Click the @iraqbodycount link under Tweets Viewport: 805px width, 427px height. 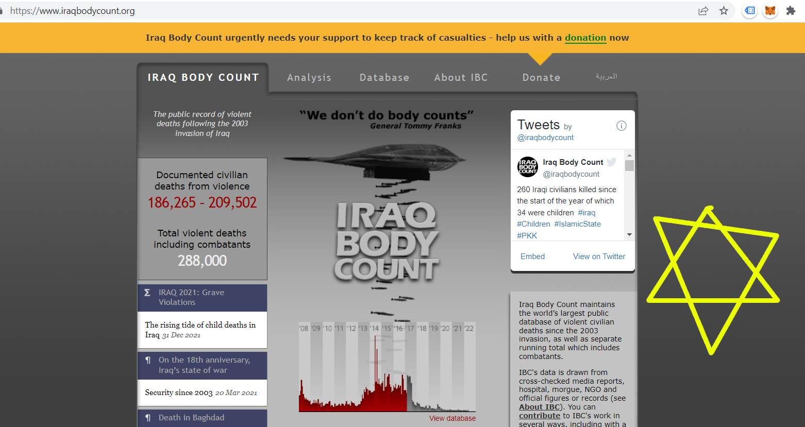point(545,138)
